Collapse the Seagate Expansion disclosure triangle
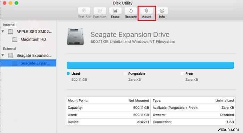The width and height of the screenshot is (243, 133). pos(3,55)
